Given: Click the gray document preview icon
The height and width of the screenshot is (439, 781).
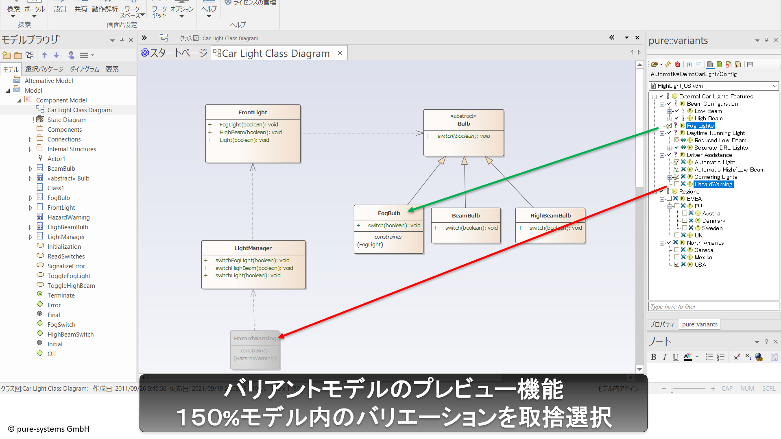Looking at the screenshot, I should pyautogui.click(x=710, y=64).
